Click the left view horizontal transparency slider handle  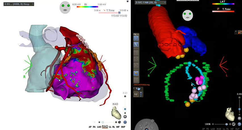tap(103, 122)
